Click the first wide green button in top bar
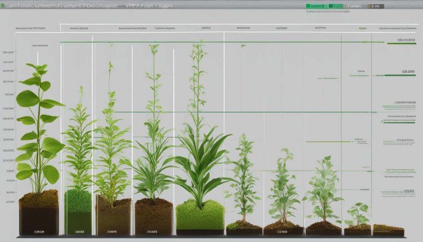Viewport: 423px width, 242px height. (x=317, y=6)
